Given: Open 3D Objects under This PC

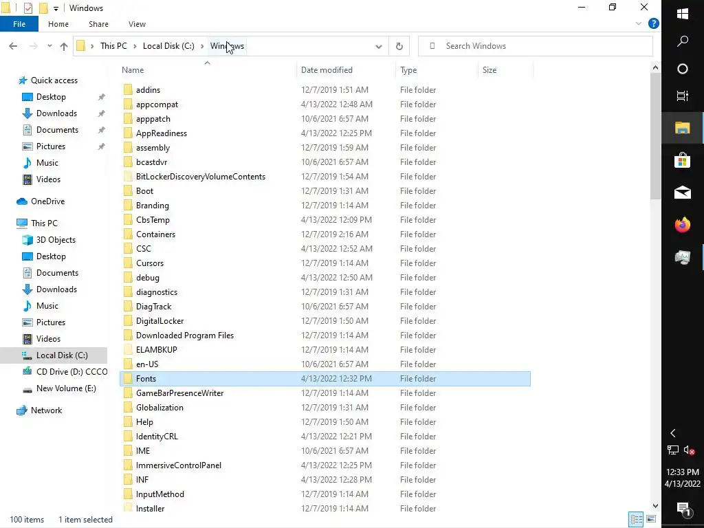Looking at the screenshot, I should [x=56, y=240].
